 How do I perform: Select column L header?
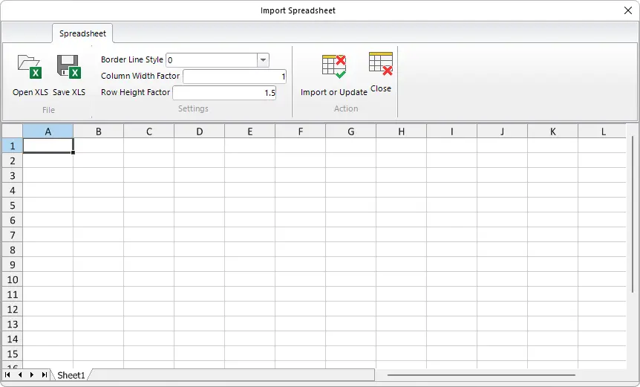coord(602,131)
